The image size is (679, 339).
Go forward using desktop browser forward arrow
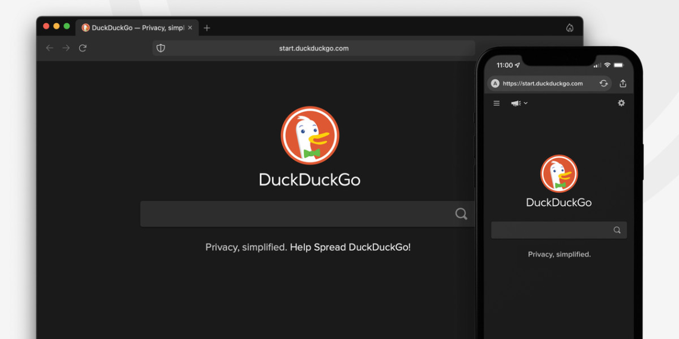[x=66, y=48]
